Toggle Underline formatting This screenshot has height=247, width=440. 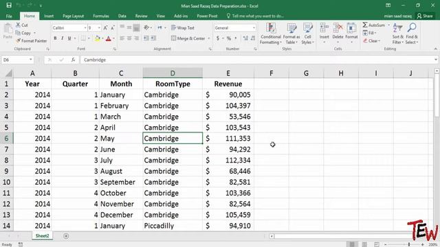pyautogui.click(x=69, y=38)
